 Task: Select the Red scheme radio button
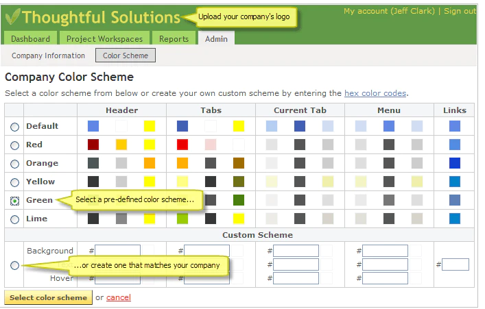tap(14, 145)
